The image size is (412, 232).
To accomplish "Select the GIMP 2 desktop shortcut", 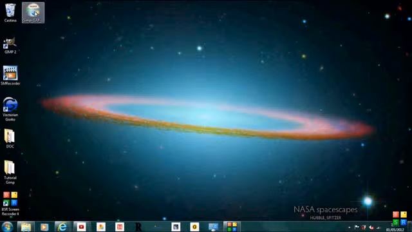I will tap(10, 45).
